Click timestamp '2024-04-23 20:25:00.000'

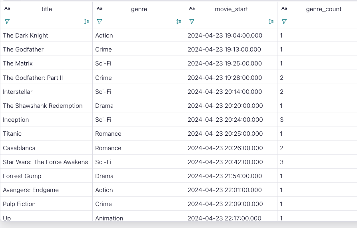pos(225,134)
